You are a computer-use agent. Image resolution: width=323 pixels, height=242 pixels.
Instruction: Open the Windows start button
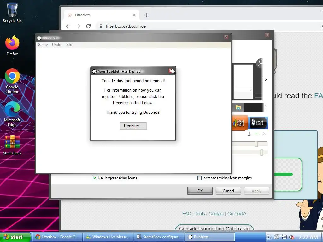[x=15, y=237]
